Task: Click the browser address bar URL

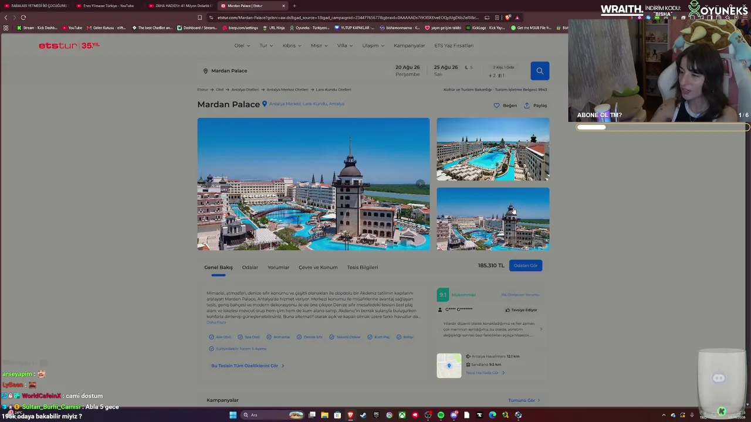Action: pyautogui.click(x=348, y=18)
